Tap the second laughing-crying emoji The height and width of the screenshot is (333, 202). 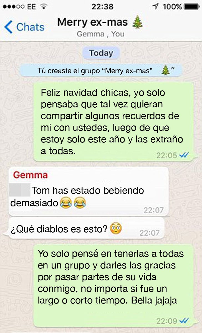click(x=80, y=203)
